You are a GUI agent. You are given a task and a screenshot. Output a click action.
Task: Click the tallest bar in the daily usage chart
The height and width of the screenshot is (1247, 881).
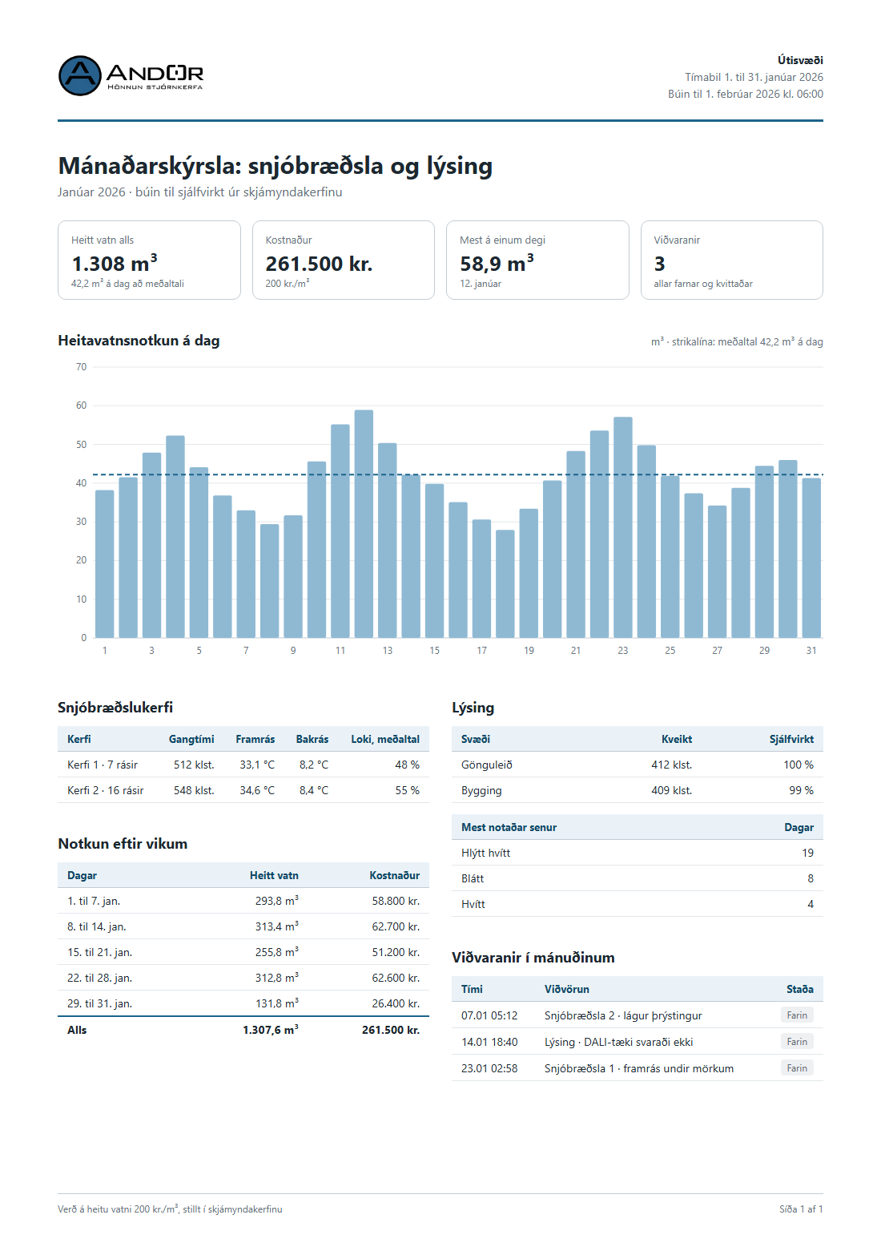(x=364, y=523)
